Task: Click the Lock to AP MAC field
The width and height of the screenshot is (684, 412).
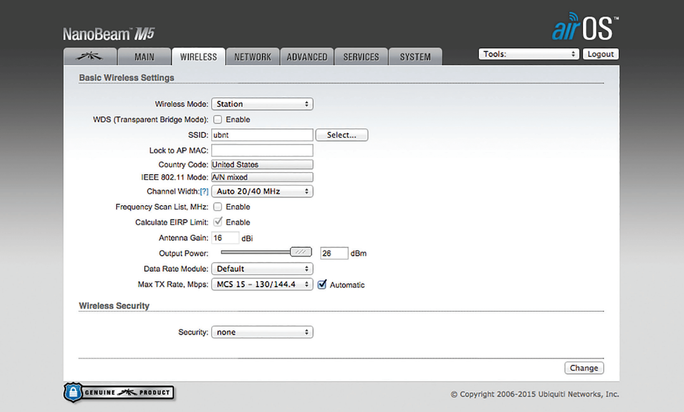Action: pos(262,150)
